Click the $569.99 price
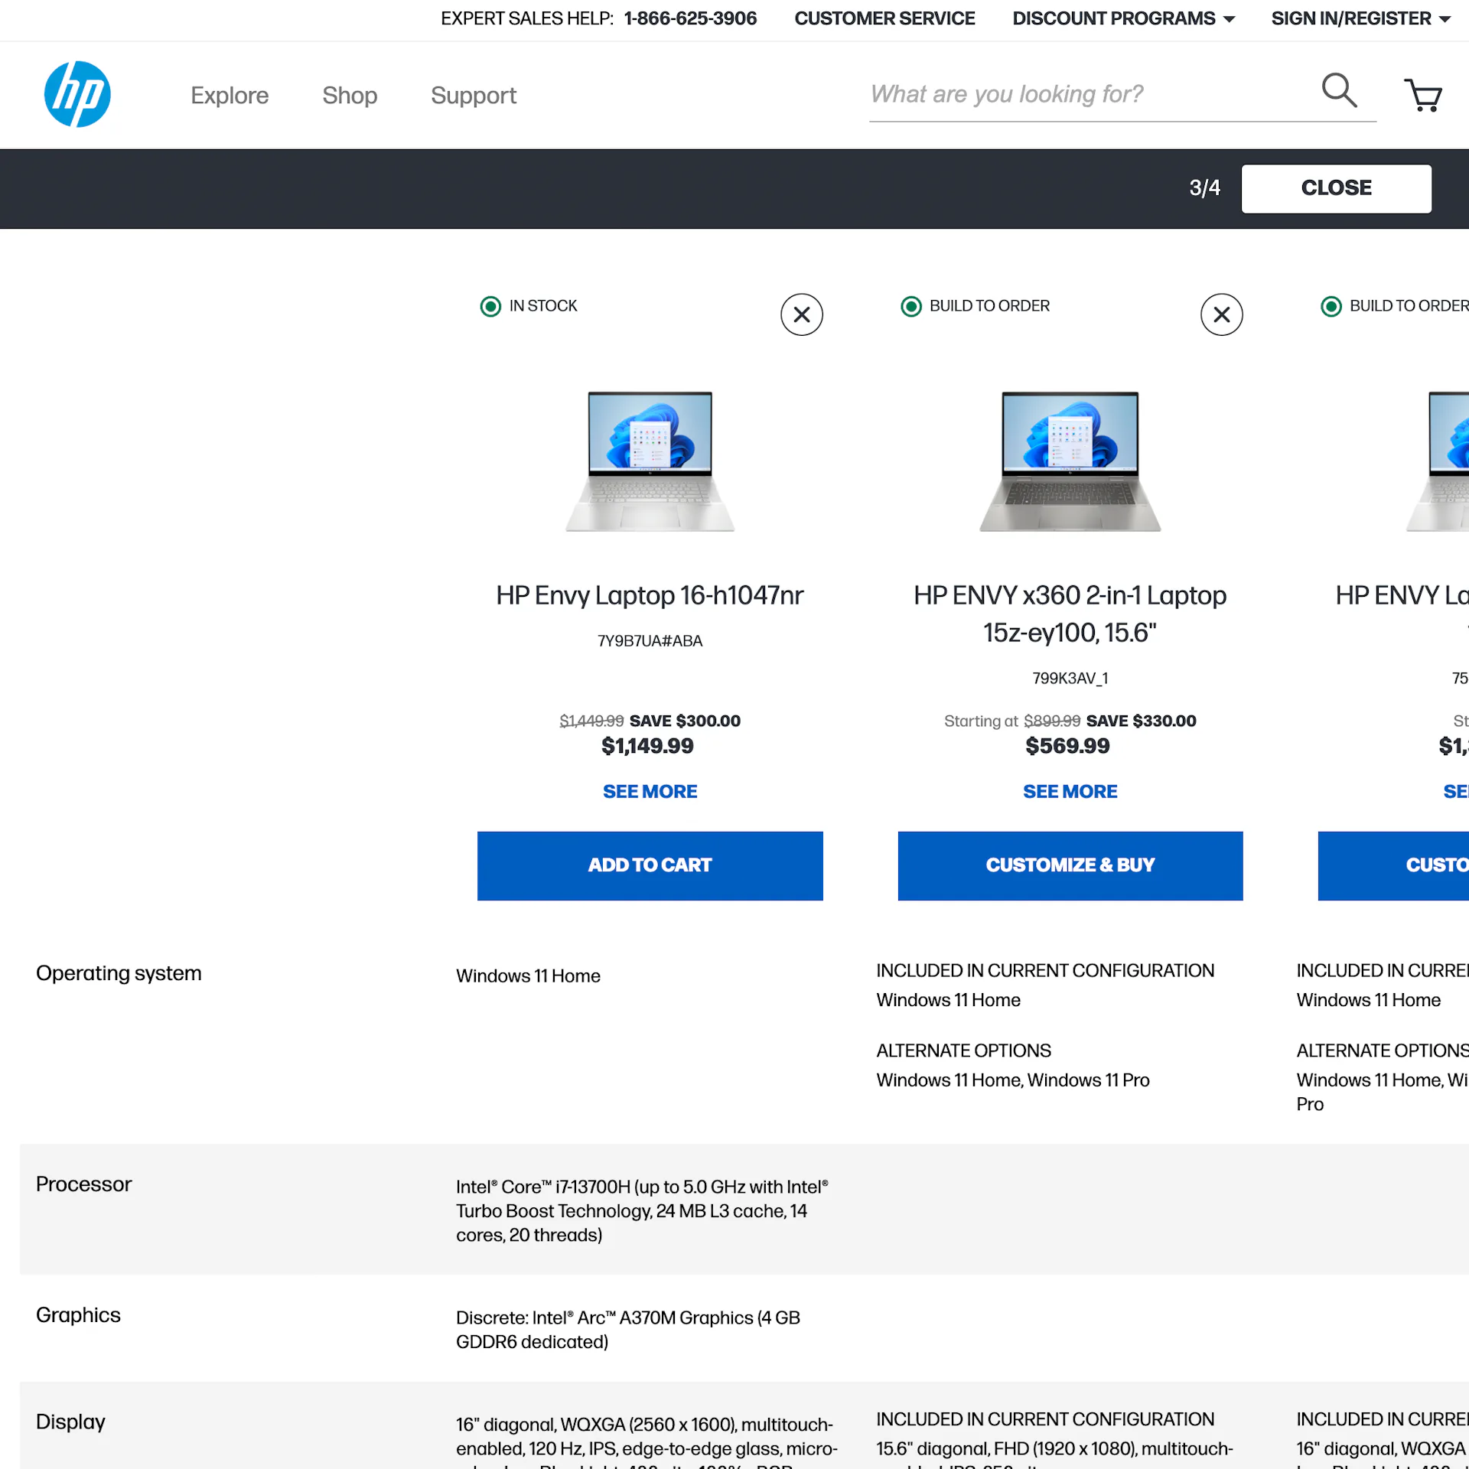Viewport: 1469px width, 1469px height. click(1067, 746)
